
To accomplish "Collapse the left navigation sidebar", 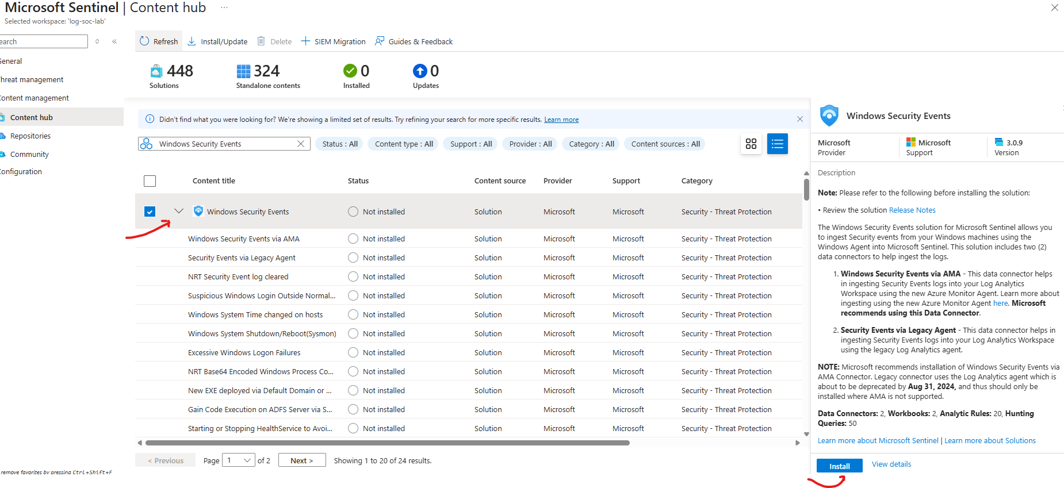I will [114, 41].
